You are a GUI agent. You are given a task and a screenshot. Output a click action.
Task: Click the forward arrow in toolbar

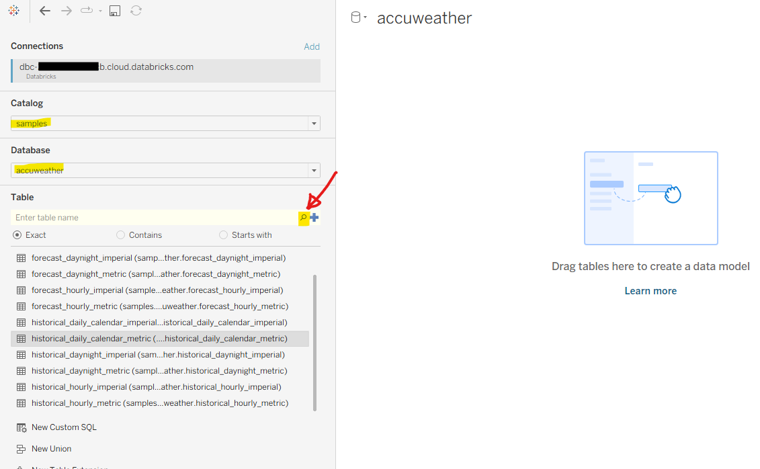(66, 11)
